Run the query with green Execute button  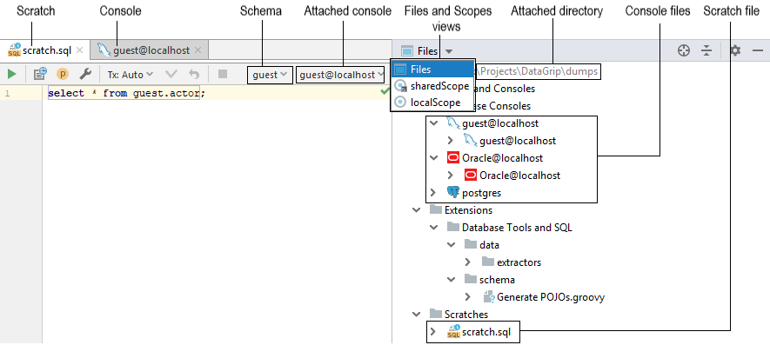click(12, 75)
